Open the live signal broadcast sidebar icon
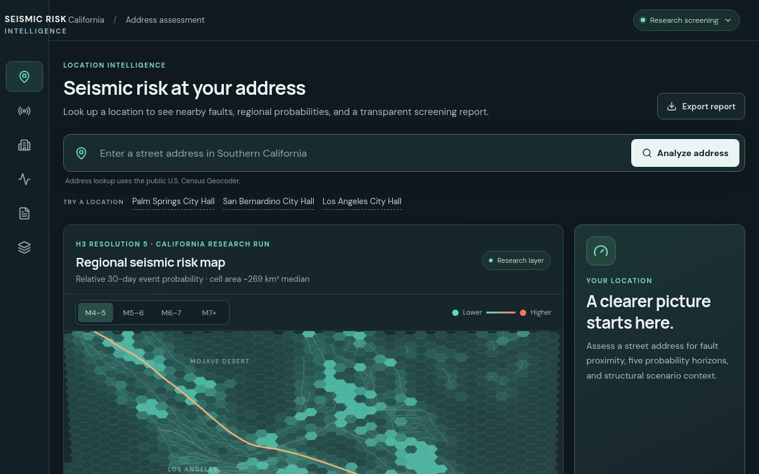The height and width of the screenshot is (474, 759). pos(24,111)
